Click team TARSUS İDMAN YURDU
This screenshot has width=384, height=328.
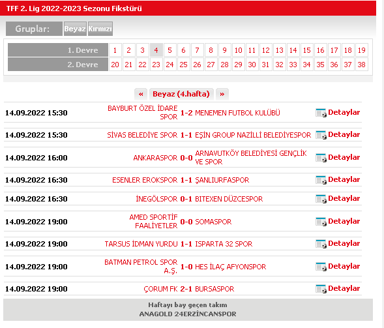(x=141, y=244)
